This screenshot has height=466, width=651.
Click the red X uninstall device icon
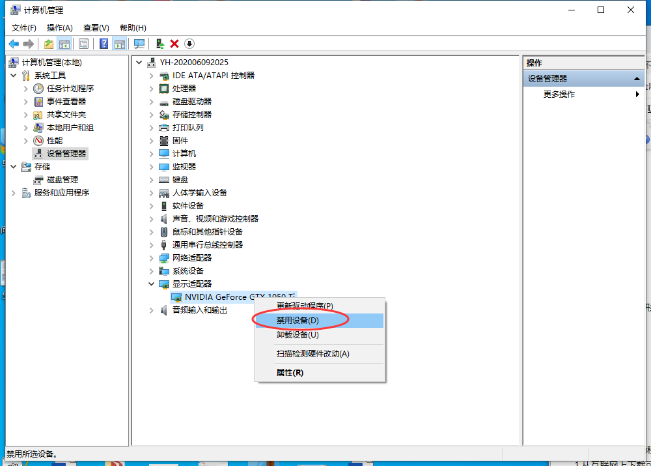click(174, 44)
